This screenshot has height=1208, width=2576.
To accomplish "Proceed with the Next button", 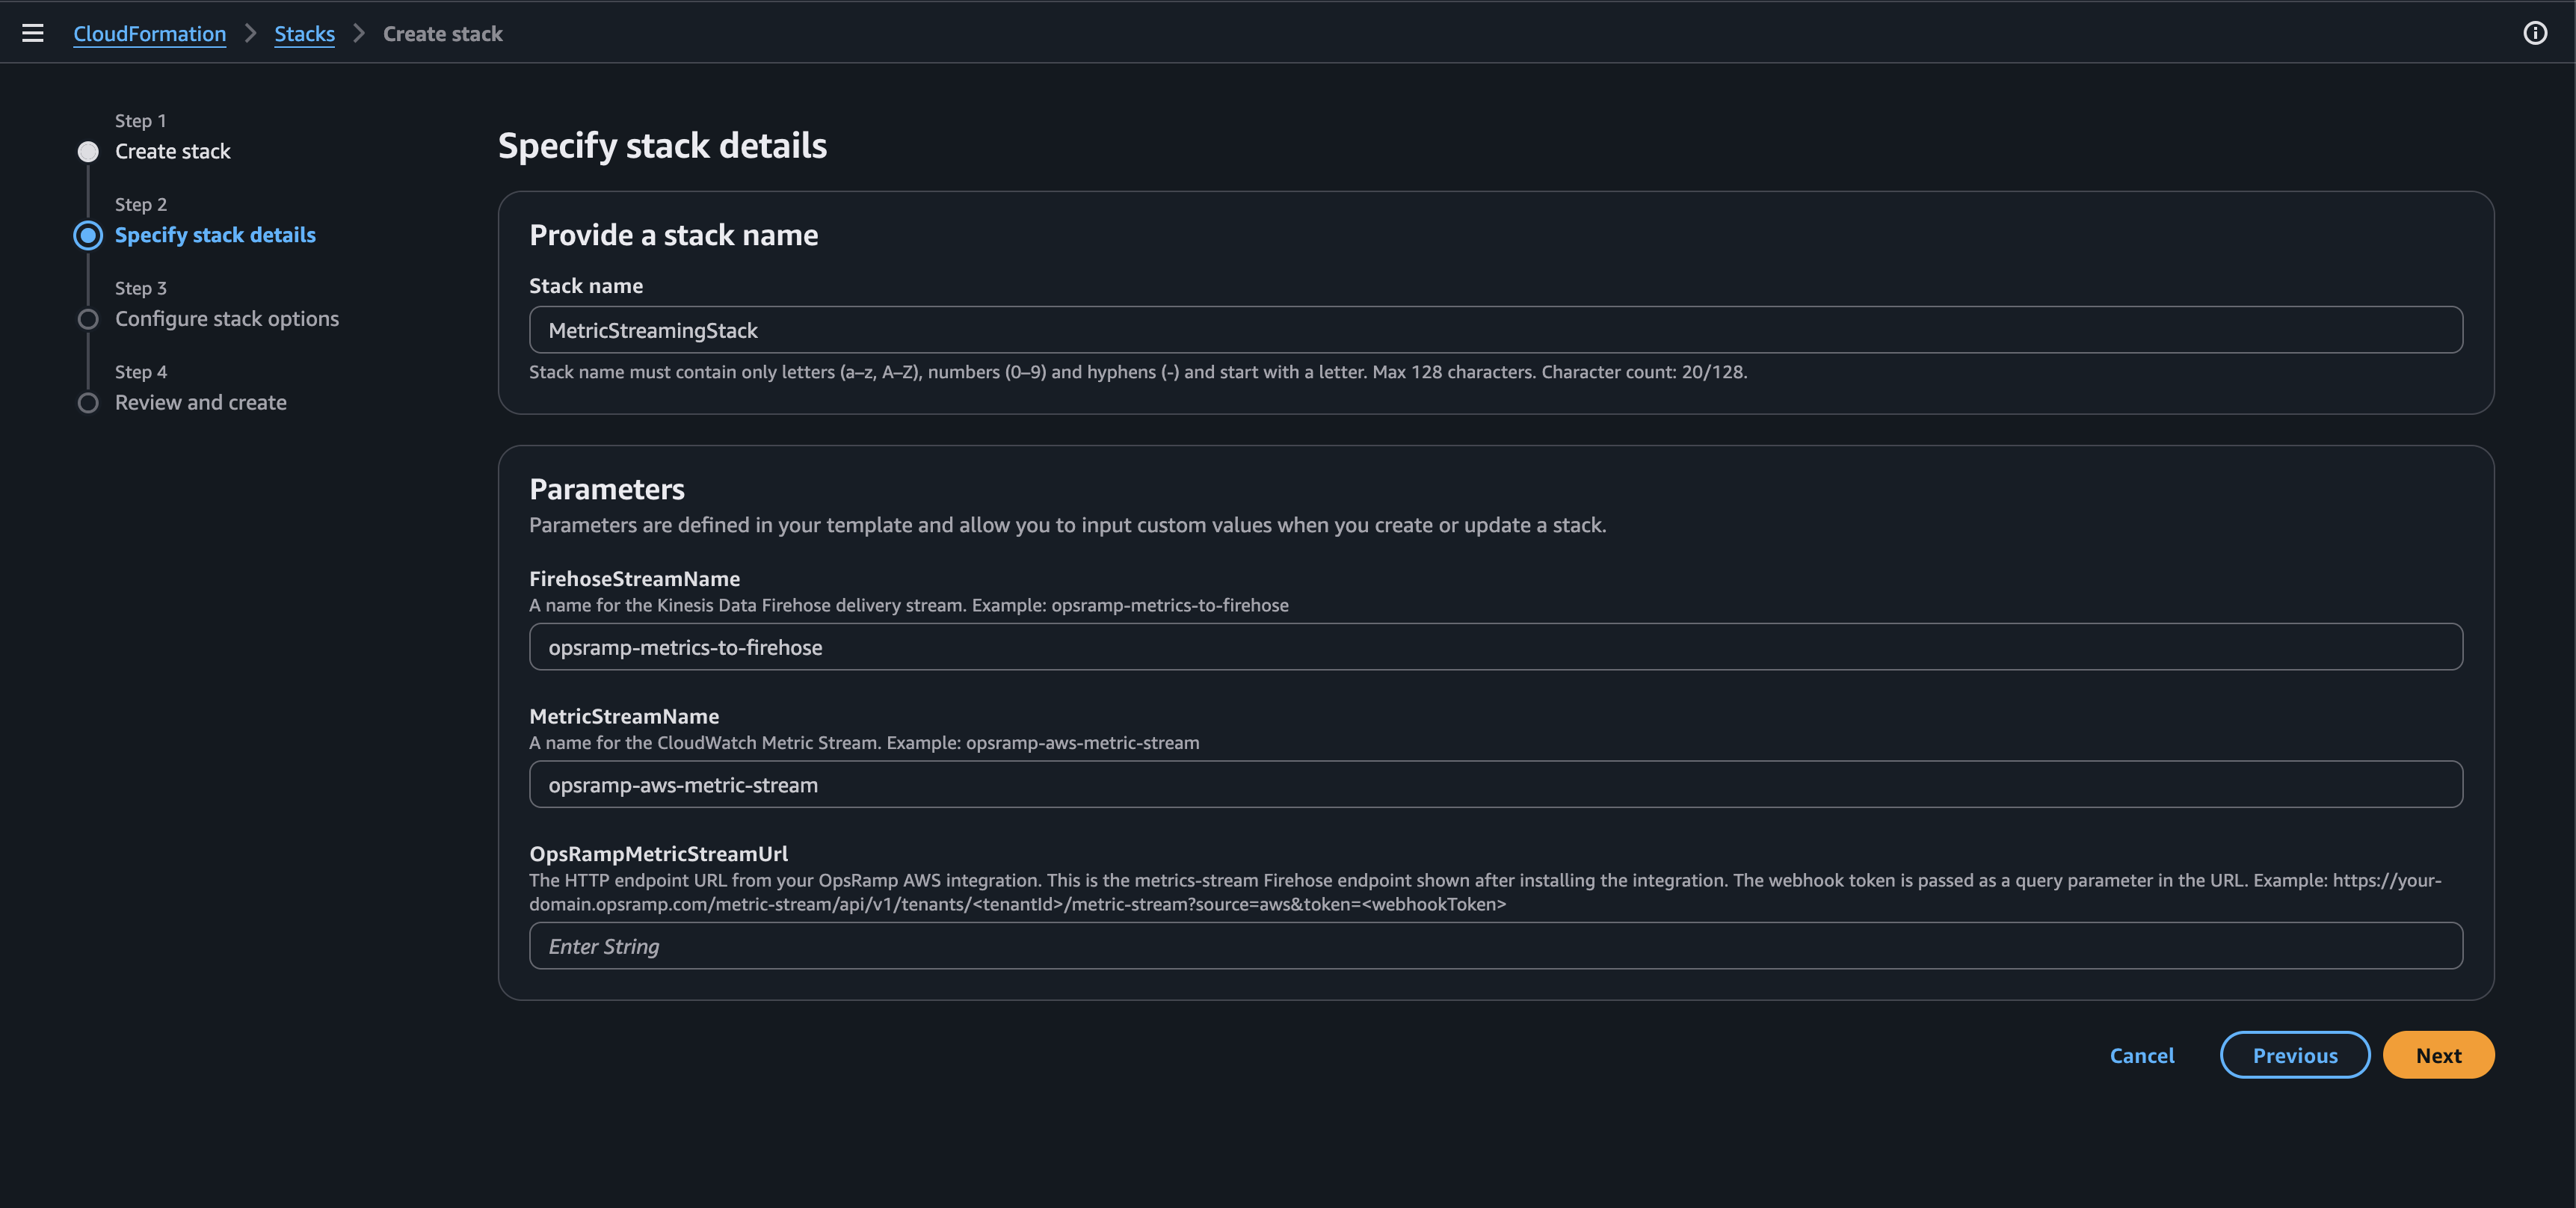I will tap(2438, 1055).
